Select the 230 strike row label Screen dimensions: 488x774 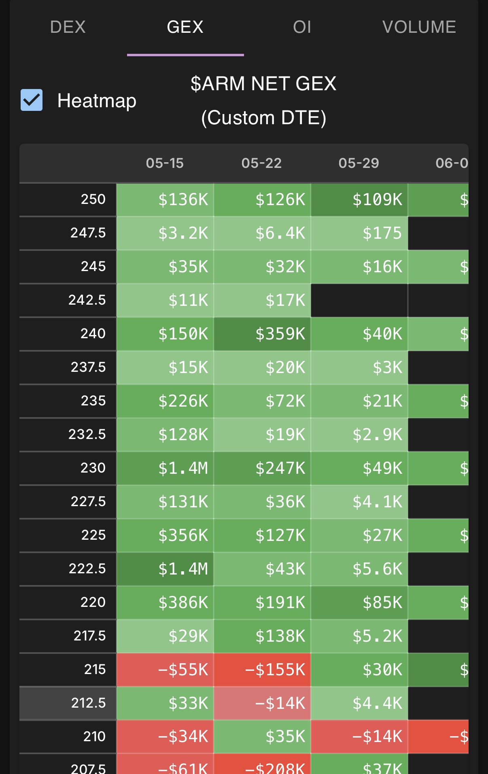point(68,468)
